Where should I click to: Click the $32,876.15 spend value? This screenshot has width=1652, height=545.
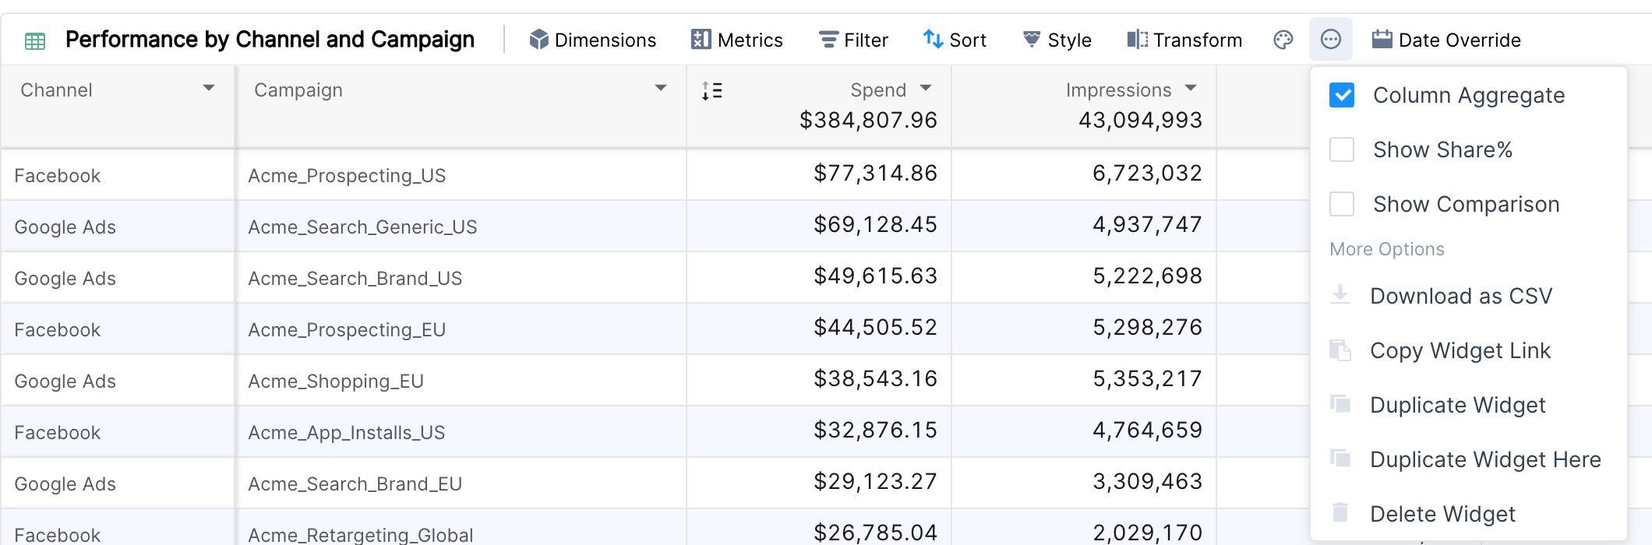click(875, 430)
